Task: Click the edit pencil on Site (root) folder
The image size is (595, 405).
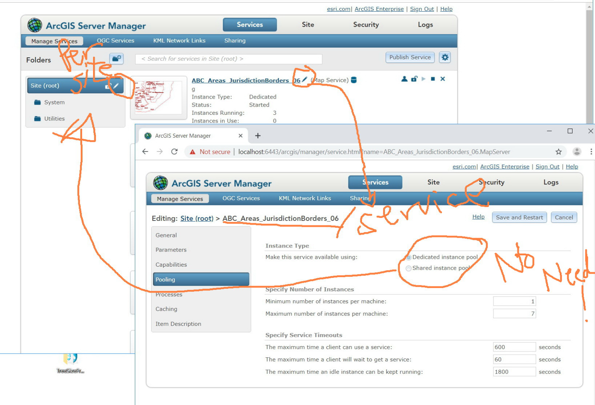Action: pos(116,86)
